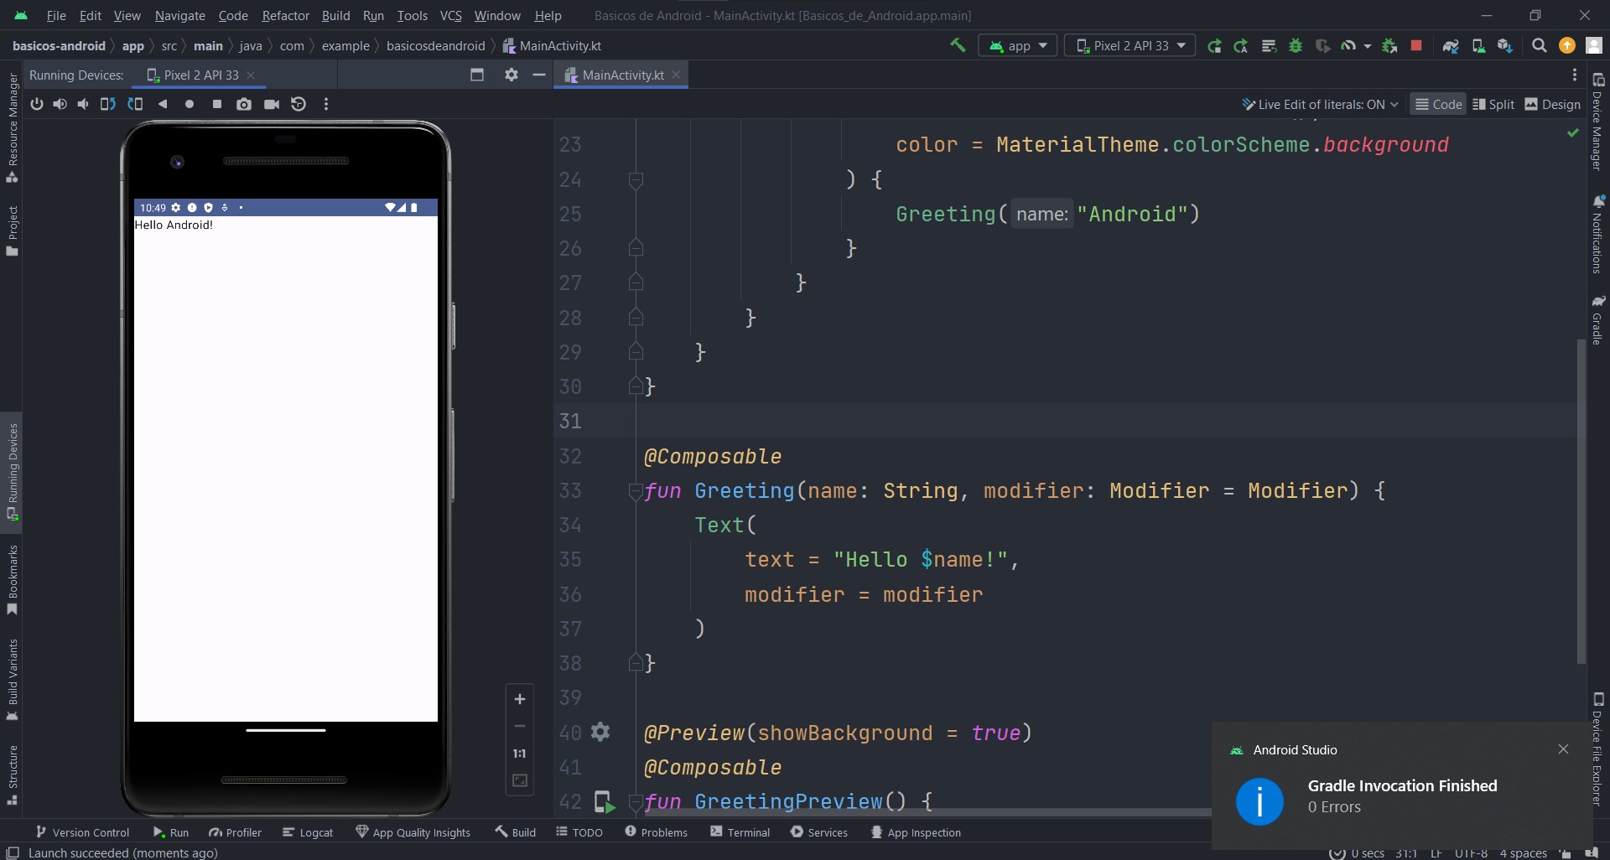Switch editor to Design view mode
Screen dimensions: 1610x860
[x=1552, y=104]
